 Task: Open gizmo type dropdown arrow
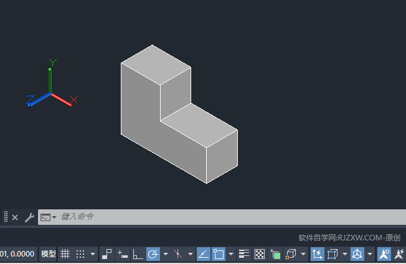pyautogui.click(x=370, y=254)
